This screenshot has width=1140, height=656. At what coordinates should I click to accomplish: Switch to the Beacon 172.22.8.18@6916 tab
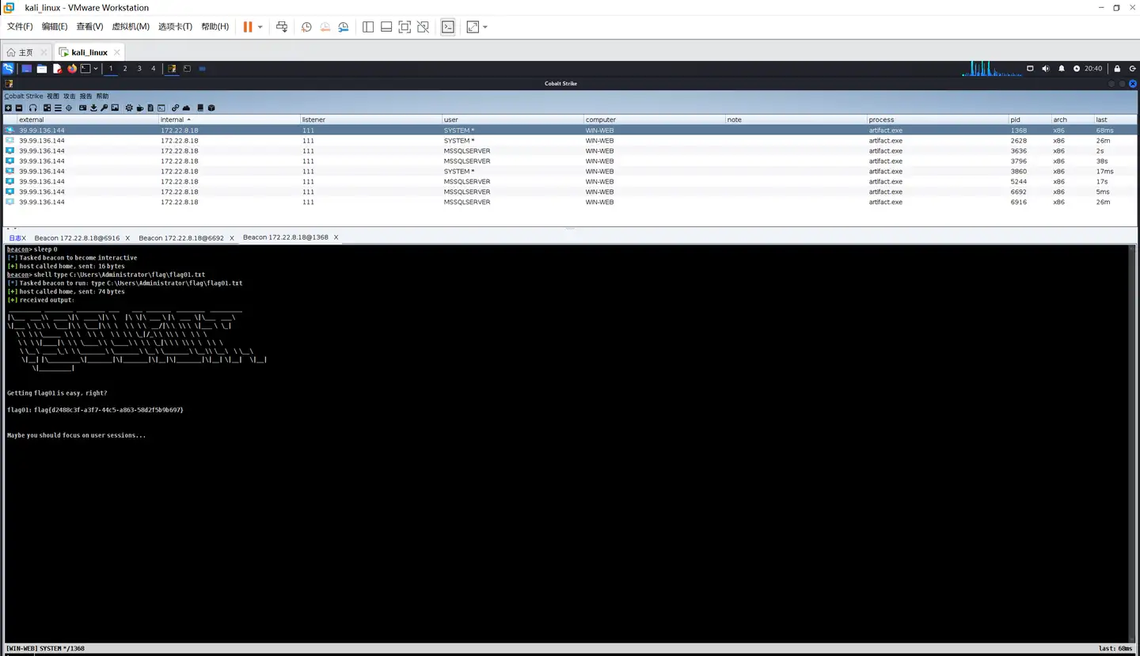click(77, 237)
